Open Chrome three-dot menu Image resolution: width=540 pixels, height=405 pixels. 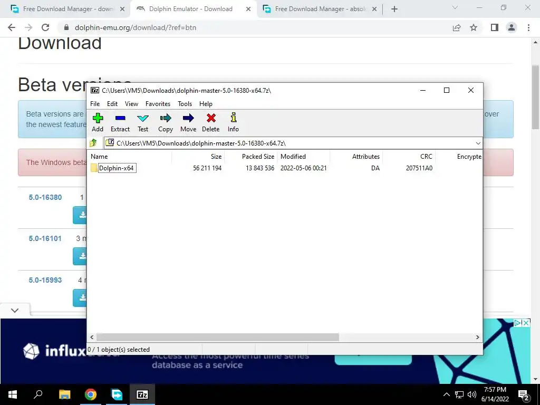pos(528,27)
